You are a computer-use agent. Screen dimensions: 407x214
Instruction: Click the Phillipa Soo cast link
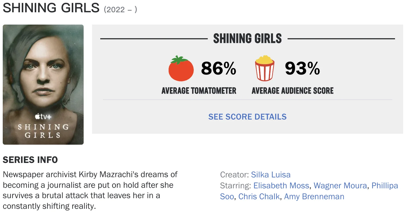[x=385, y=186]
